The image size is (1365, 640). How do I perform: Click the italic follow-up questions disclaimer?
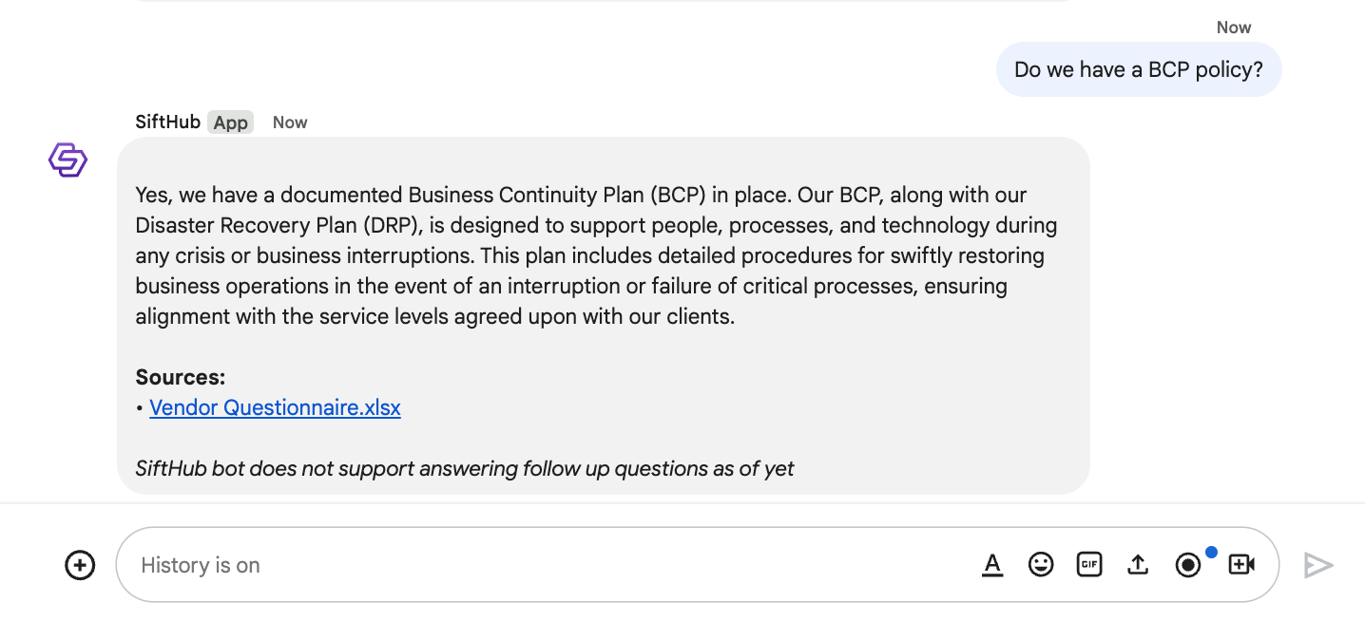click(x=465, y=468)
